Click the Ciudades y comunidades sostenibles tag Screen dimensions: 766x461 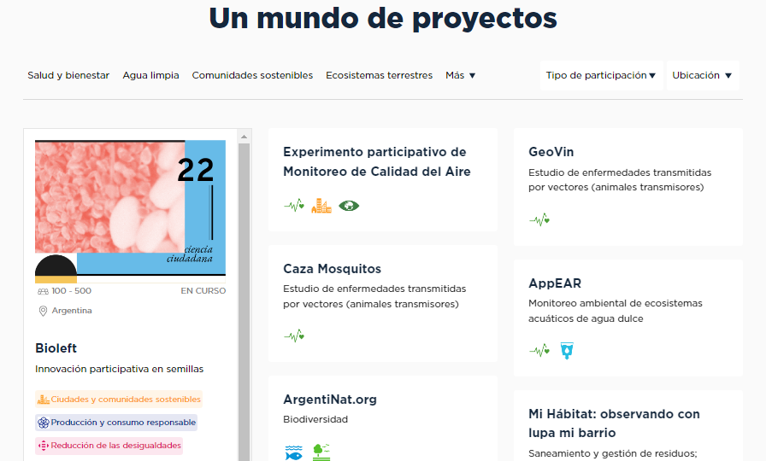[119, 399]
